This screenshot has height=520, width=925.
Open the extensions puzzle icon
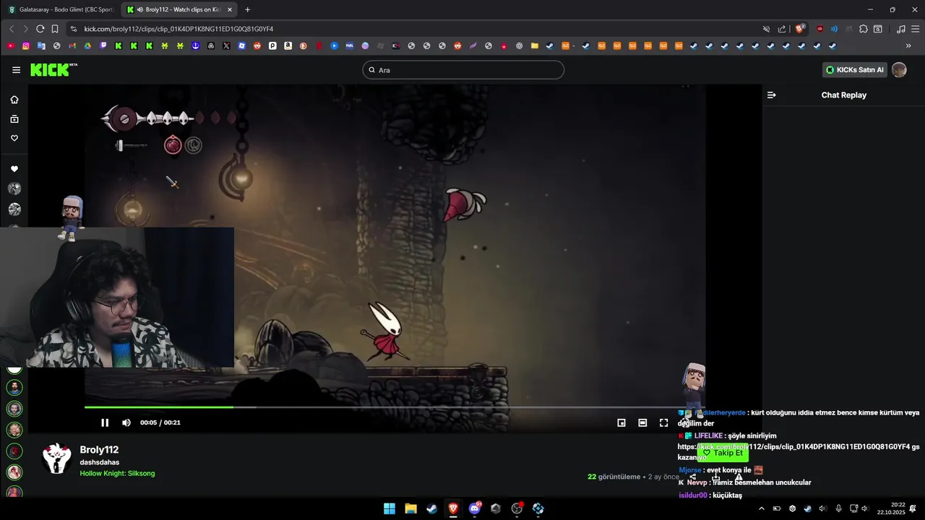863,29
